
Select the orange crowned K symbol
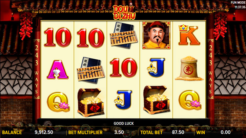[x=189, y=35]
